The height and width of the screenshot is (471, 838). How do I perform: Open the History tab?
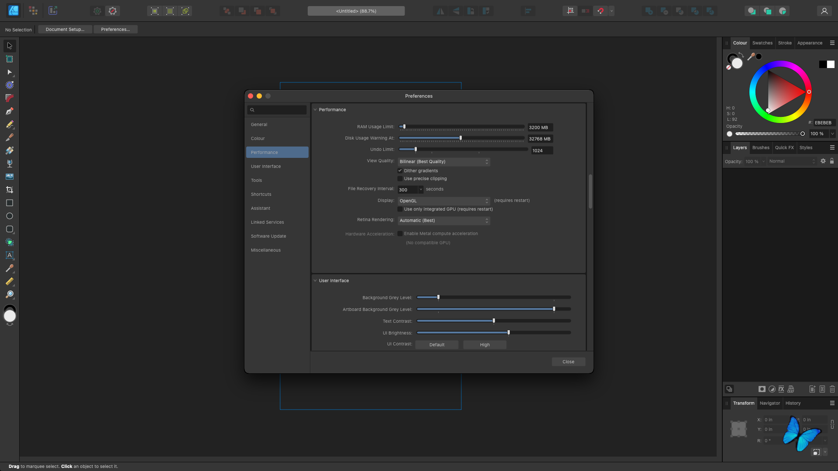[x=793, y=403]
